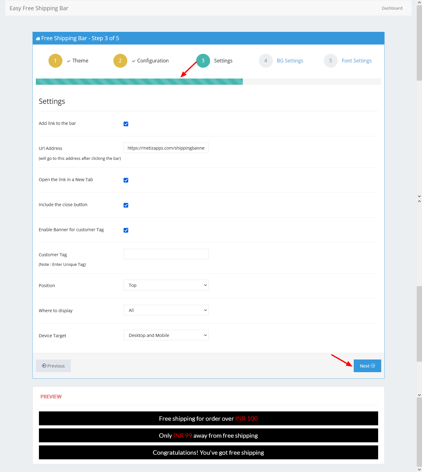Viewport: 422px width, 472px height.
Task: Click the Next button
Action: click(367, 366)
